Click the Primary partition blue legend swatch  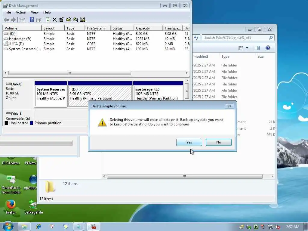(x=31, y=123)
